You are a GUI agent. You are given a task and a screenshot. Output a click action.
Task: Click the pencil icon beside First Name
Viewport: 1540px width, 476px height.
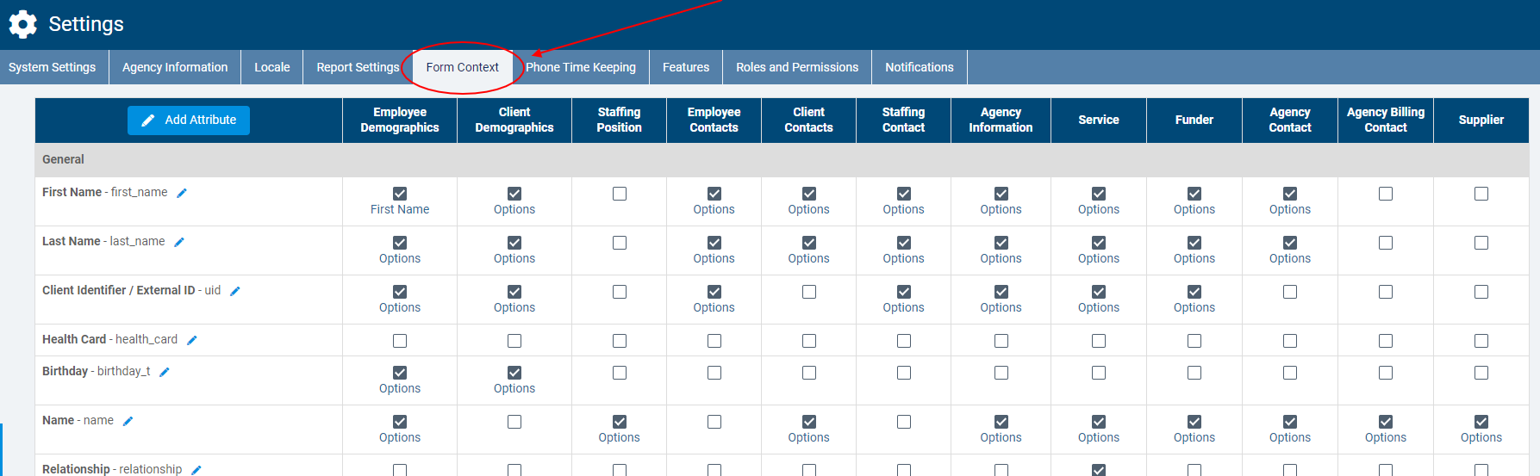point(182,193)
